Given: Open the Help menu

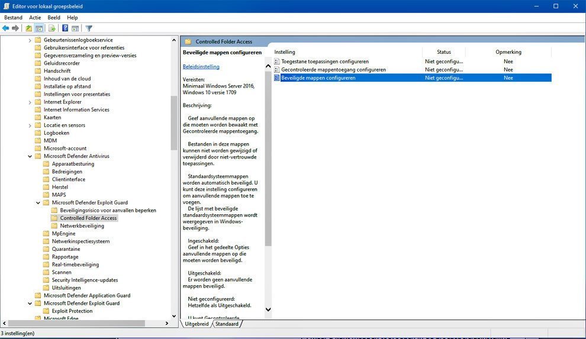Looking at the screenshot, I should pos(72,18).
